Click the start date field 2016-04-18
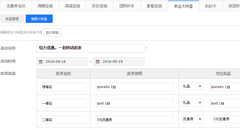The width and height of the screenshot is (240, 130). tap(66, 62)
